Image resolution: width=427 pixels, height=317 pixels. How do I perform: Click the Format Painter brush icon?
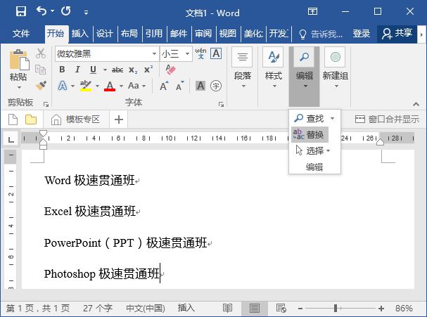(40, 85)
